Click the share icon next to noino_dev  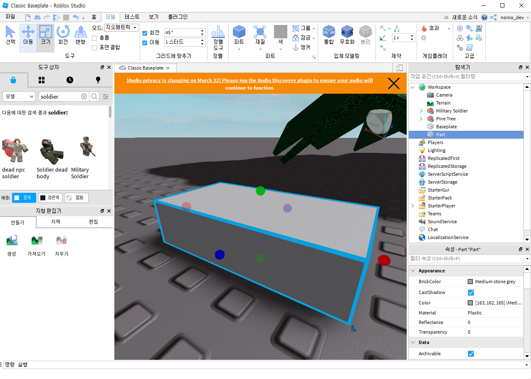click(494, 17)
